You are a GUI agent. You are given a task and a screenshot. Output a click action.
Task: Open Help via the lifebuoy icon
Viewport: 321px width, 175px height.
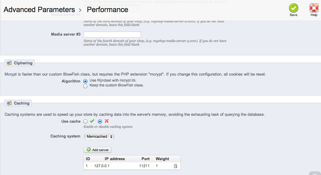(x=314, y=8)
